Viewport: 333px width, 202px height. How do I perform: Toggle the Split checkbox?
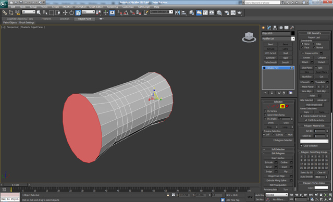click(x=316, y=68)
